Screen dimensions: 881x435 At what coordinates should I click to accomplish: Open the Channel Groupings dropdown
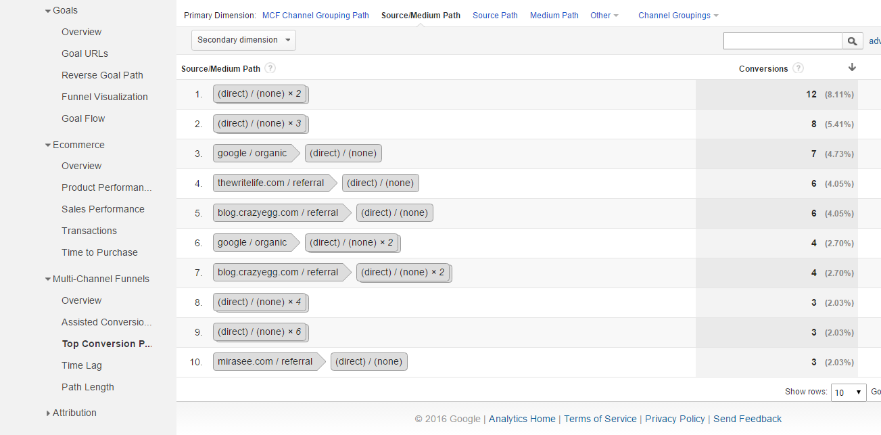click(x=678, y=16)
